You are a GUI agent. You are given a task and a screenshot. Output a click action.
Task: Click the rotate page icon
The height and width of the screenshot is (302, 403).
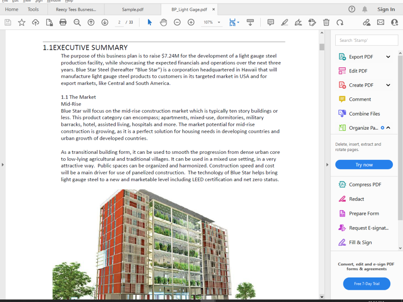[340, 22]
